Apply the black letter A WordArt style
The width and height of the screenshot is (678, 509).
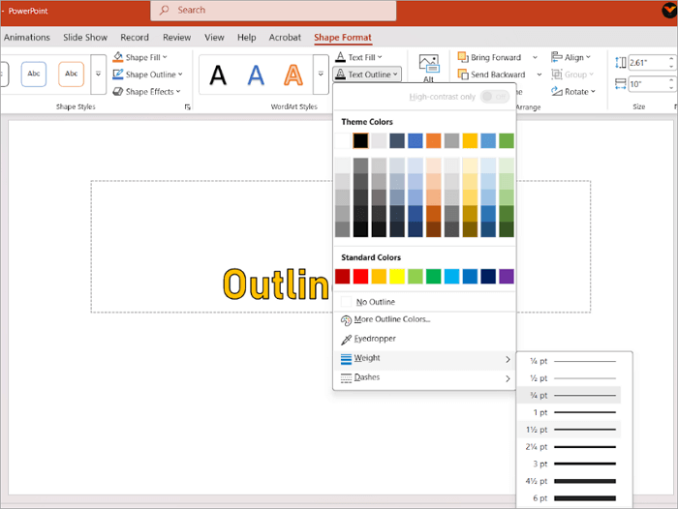tap(218, 75)
